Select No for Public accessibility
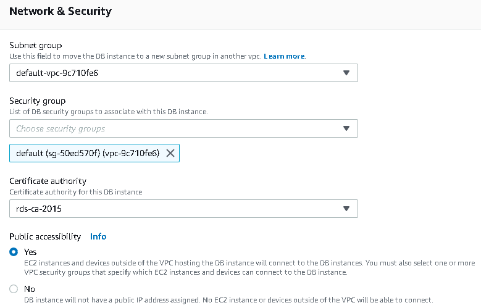The height and width of the screenshot is (308, 481). click(x=14, y=289)
